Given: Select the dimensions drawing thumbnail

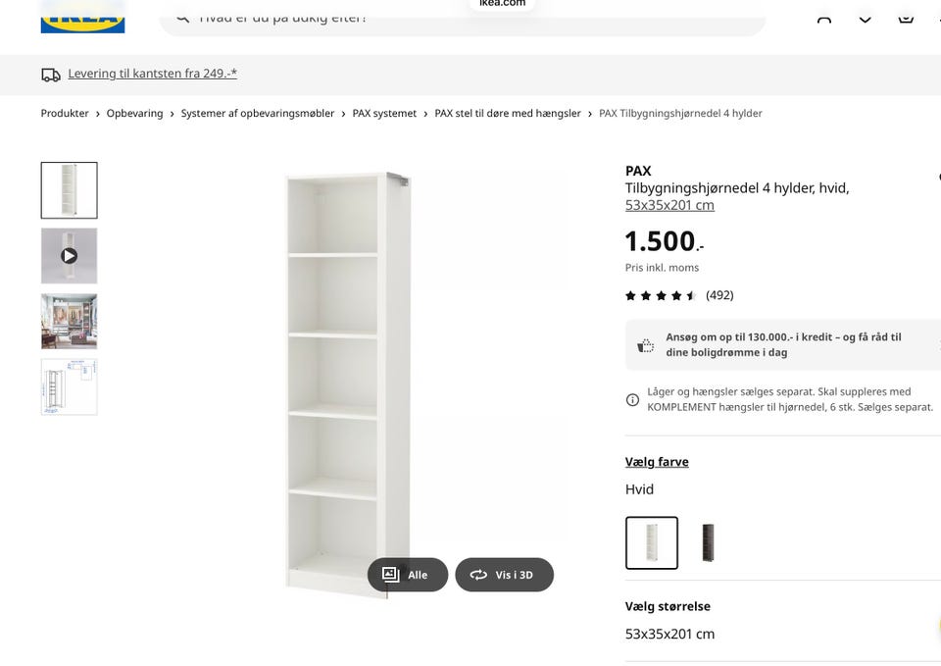Looking at the screenshot, I should coord(68,386).
